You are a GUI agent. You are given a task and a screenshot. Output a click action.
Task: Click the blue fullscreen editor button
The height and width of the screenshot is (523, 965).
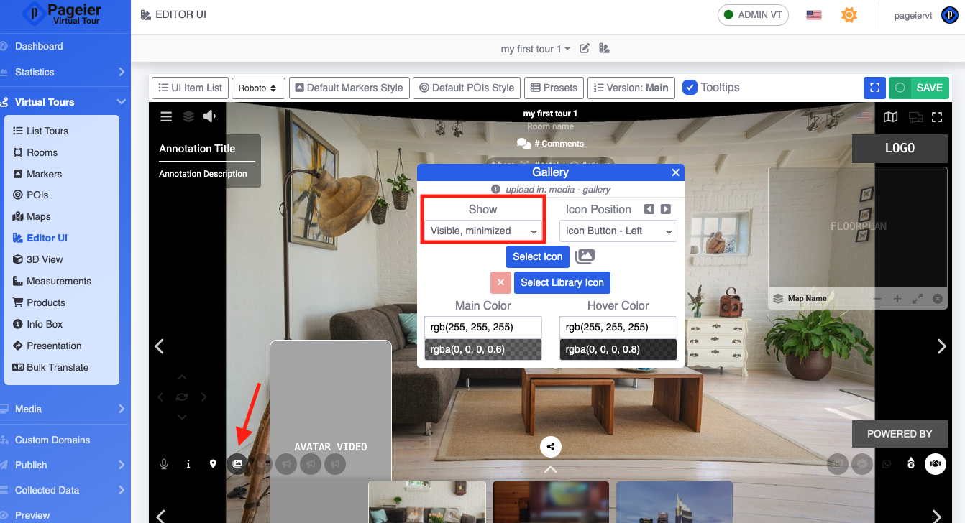pyautogui.click(x=874, y=88)
